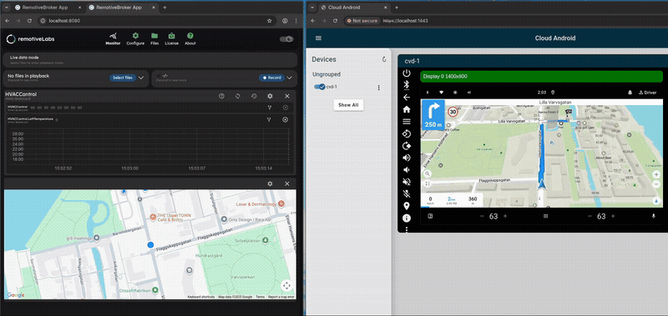Click the device menu lines button
The width and height of the screenshot is (668, 316).
click(x=407, y=121)
